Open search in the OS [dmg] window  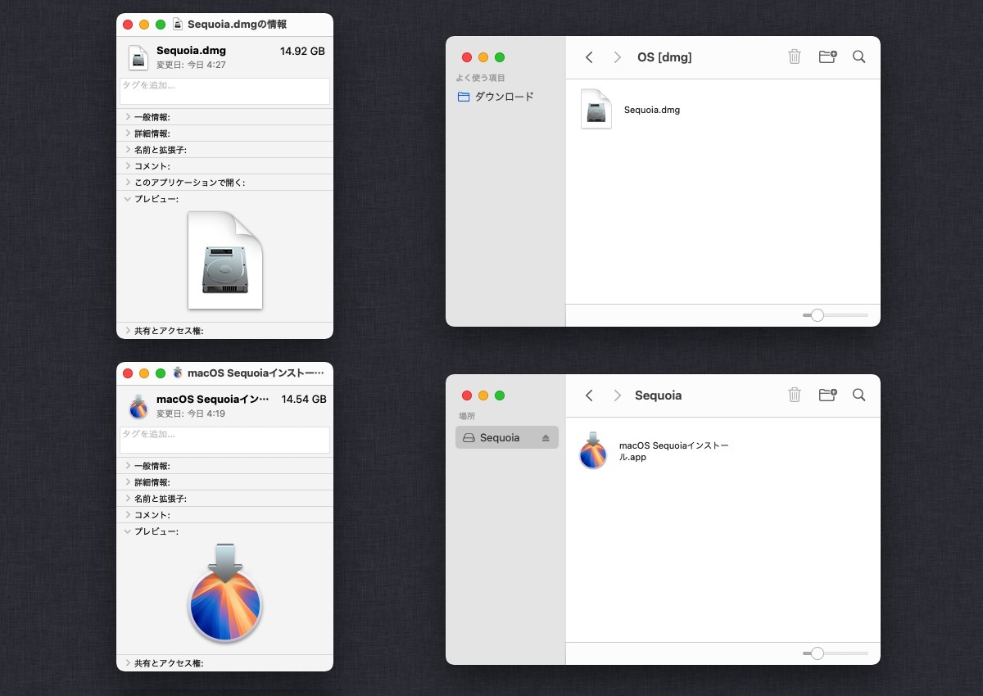[x=858, y=56]
